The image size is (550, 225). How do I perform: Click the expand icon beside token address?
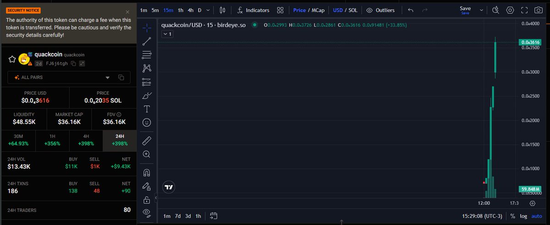82,64
